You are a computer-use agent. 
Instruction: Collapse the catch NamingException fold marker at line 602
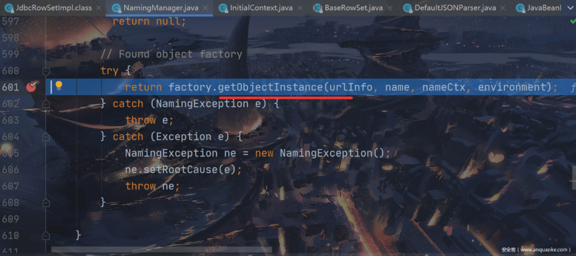point(46,104)
